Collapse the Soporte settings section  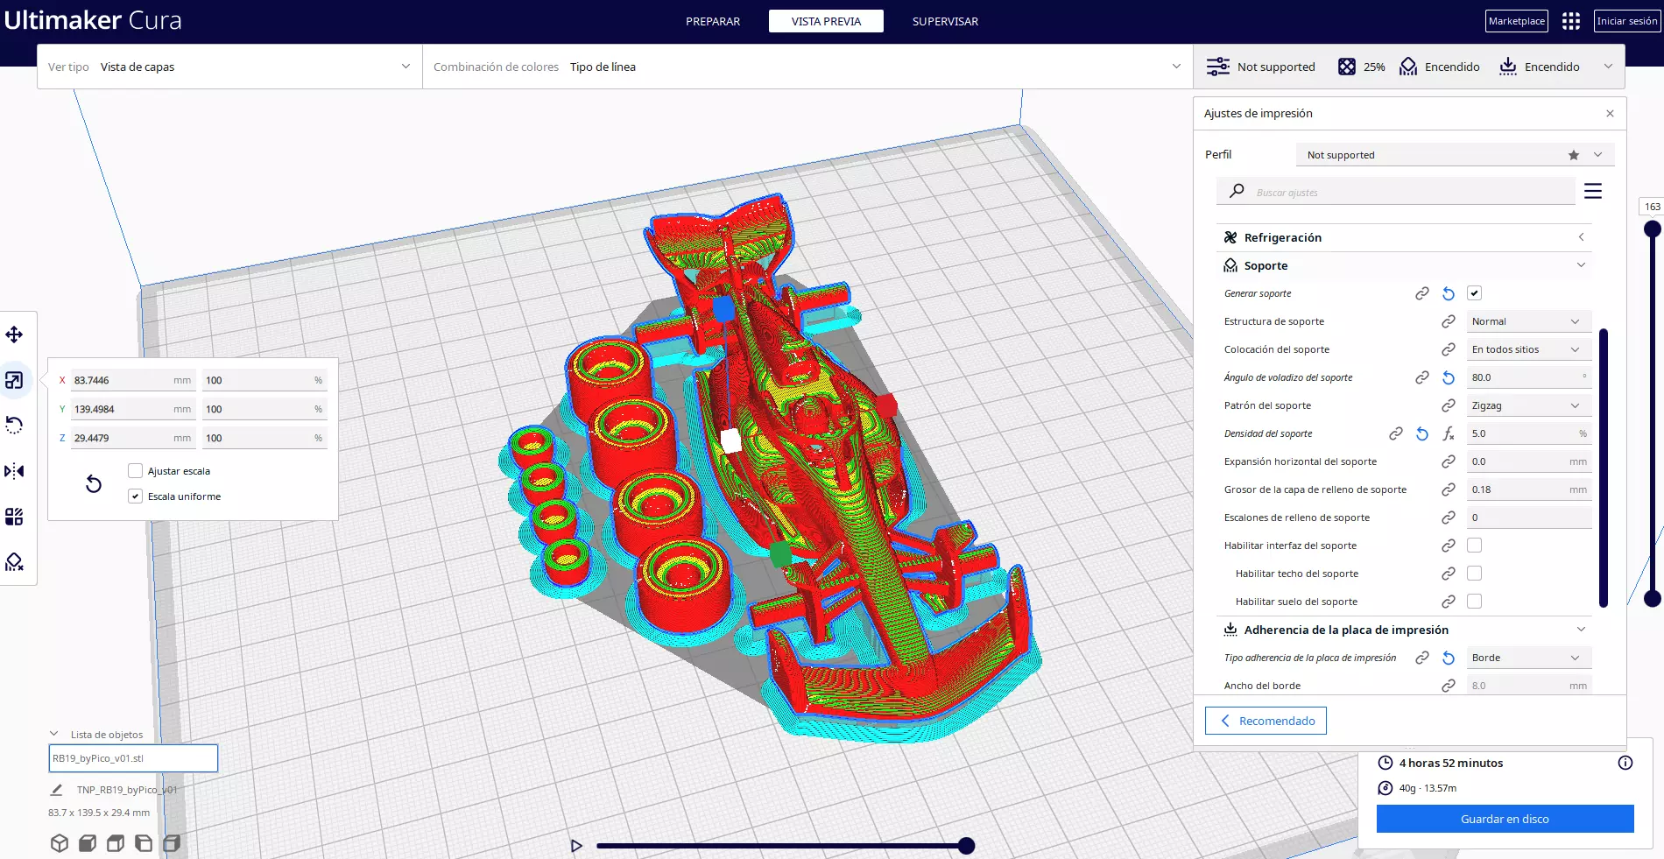pos(1404,265)
